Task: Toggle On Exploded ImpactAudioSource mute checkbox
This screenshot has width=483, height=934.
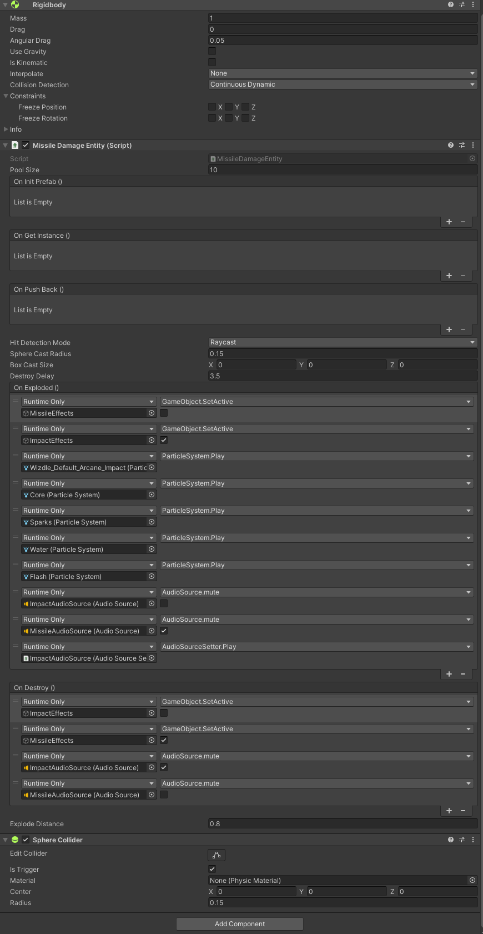Action: click(164, 603)
